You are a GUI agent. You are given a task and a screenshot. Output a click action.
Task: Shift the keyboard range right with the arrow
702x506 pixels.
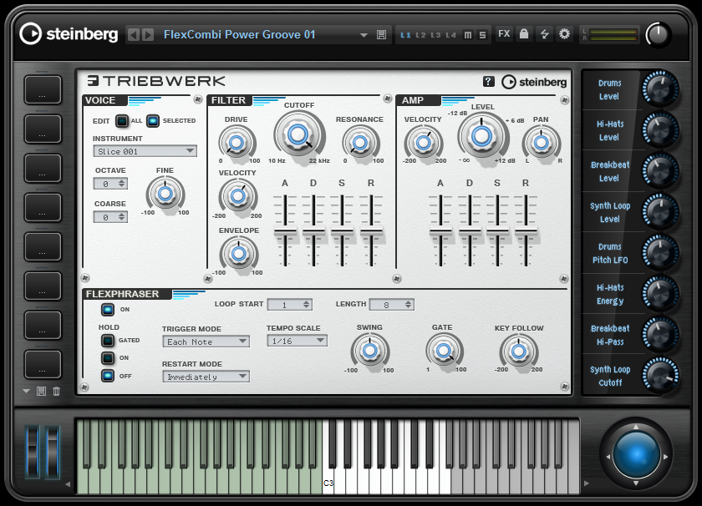(x=587, y=483)
